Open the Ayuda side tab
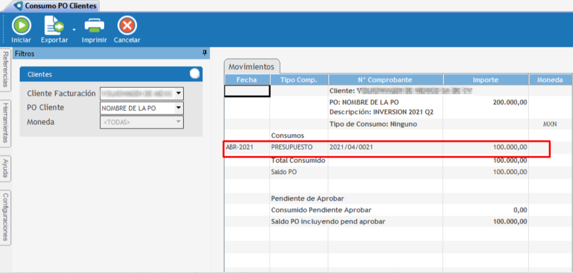 coord(6,168)
